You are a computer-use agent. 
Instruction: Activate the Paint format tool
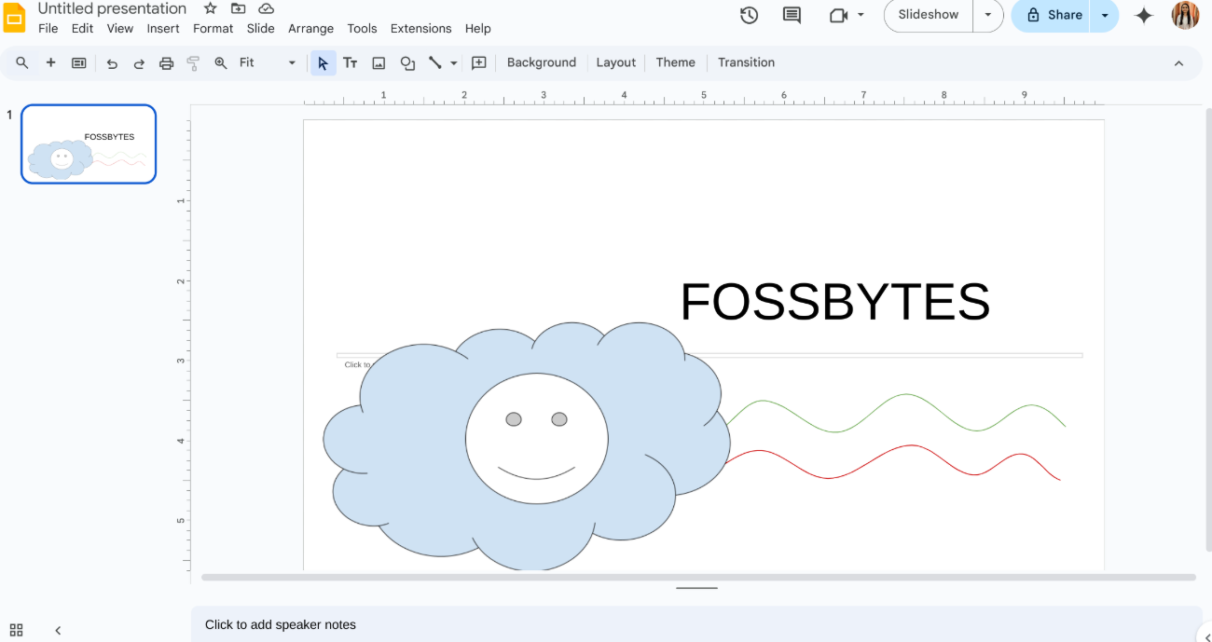[x=192, y=62]
